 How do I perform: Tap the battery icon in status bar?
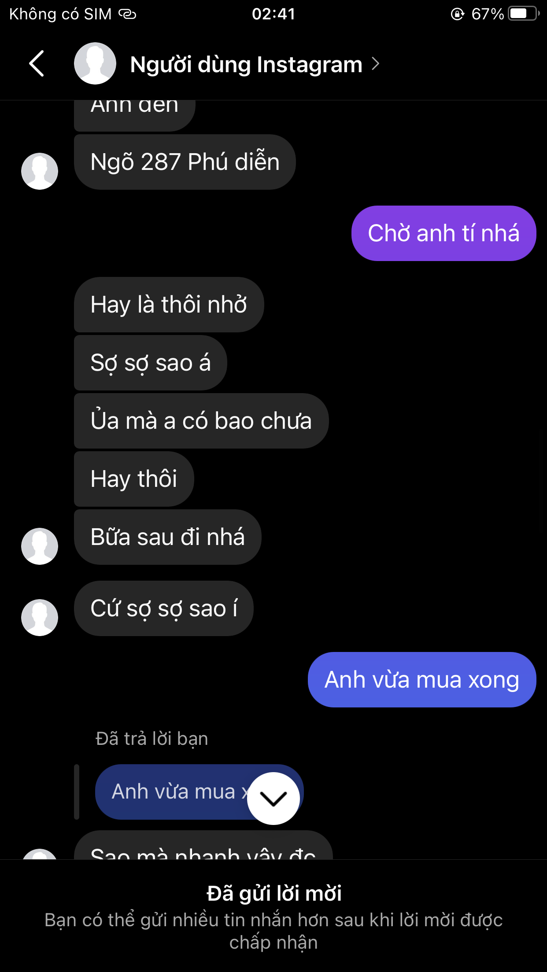[x=523, y=14]
